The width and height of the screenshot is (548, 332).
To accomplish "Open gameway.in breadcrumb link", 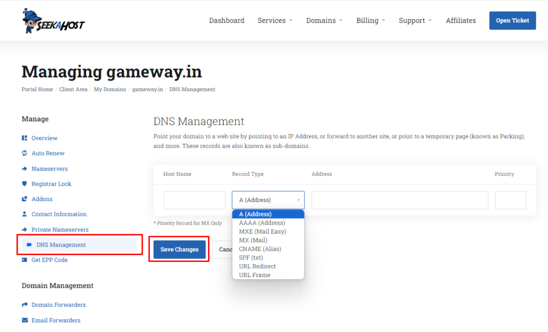I will point(148,89).
